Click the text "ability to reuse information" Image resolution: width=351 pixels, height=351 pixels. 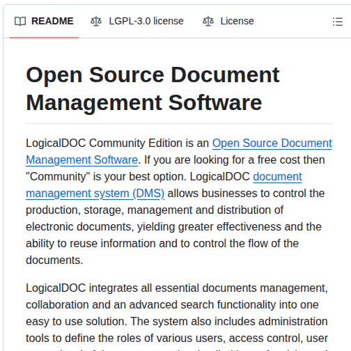(91, 243)
